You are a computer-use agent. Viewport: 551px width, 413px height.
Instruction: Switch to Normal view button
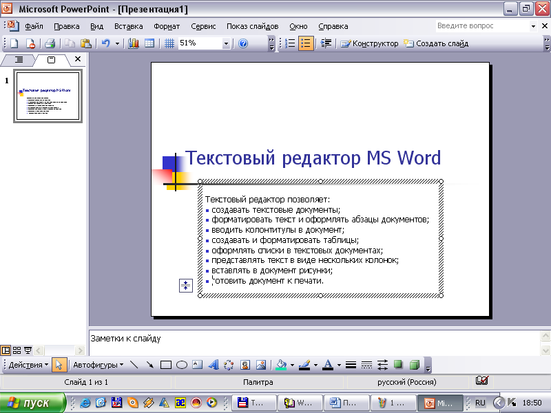pos(6,350)
